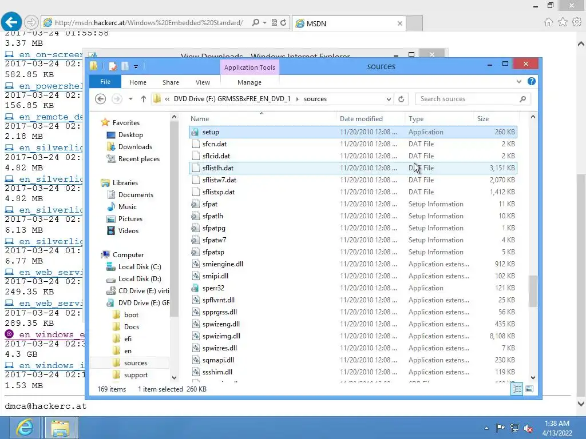
Task: Open the Share ribbon tab
Action: point(171,82)
